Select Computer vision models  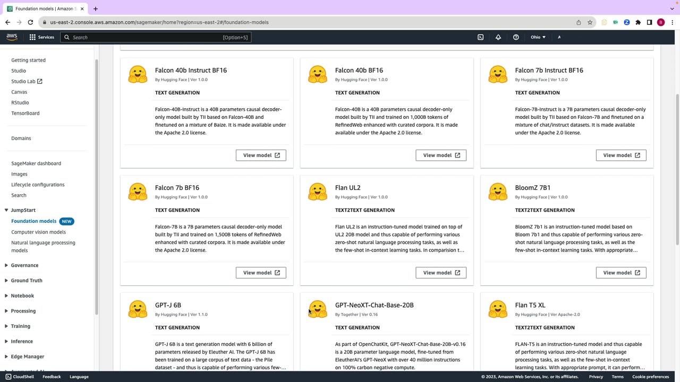pos(38,232)
